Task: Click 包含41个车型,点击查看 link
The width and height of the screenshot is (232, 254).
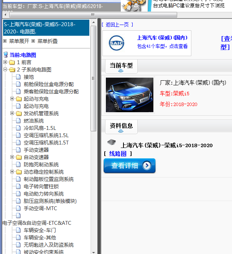Action: pos(162,46)
